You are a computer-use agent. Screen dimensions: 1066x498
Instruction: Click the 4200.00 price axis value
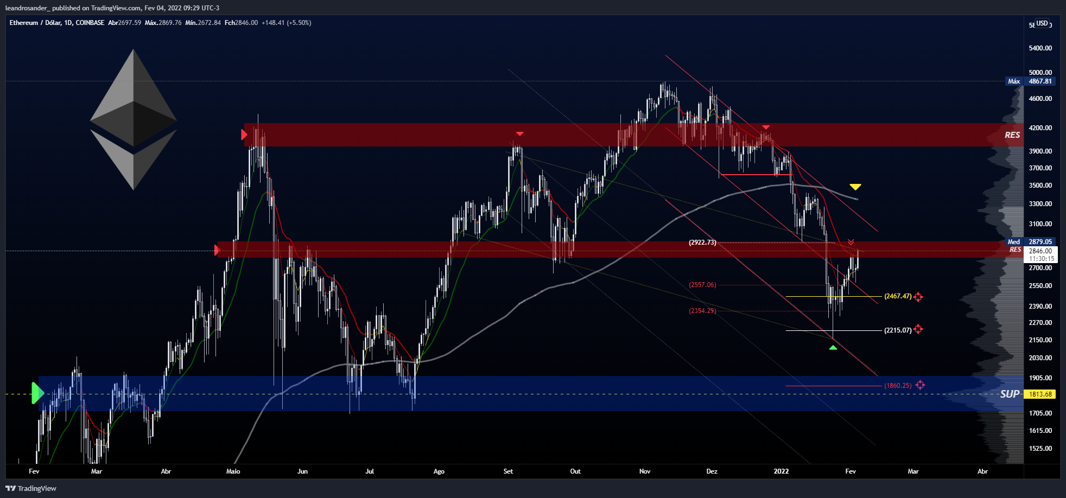tap(1040, 128)
